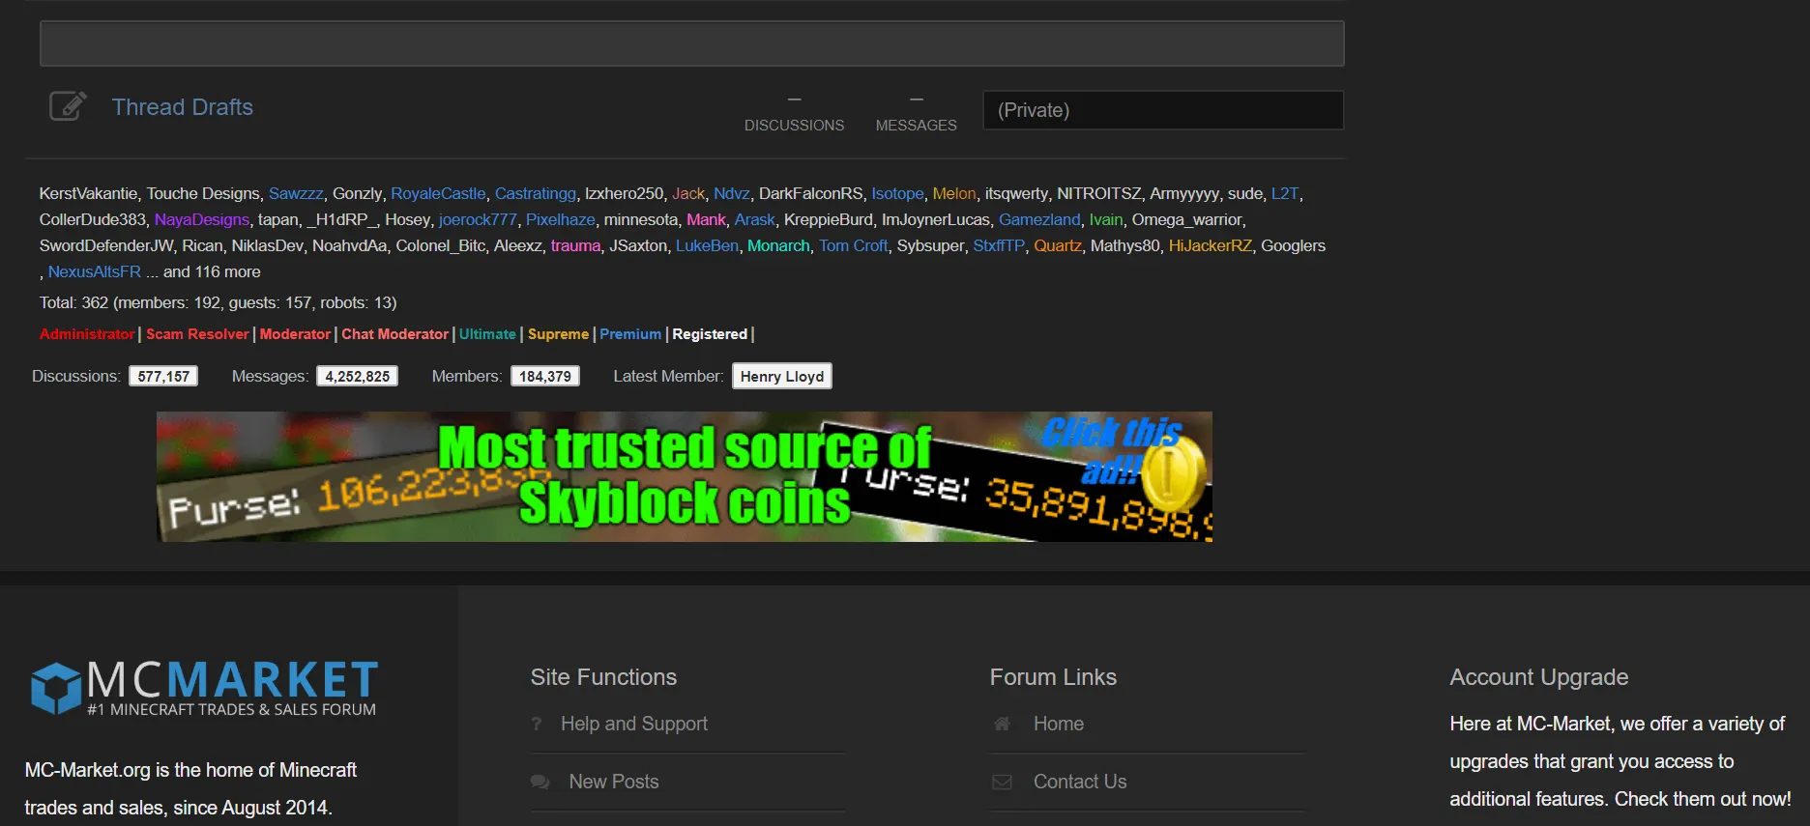Image resolution: width=1810 pixels, height=826 pixels.
Task: Click the New Posts chat bubbles icon
Action: pyautogui.click(x=540, y=782)
